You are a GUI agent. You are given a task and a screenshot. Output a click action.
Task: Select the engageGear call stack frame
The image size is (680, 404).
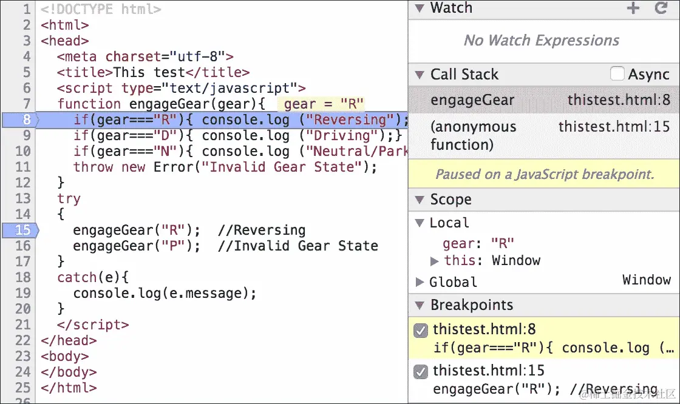pyautogui.click(x=544, y=100)
